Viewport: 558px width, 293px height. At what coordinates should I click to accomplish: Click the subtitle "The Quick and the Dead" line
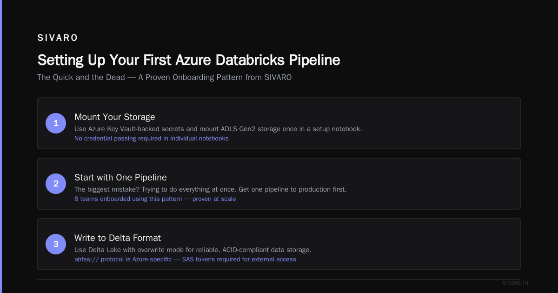point(165,77)
